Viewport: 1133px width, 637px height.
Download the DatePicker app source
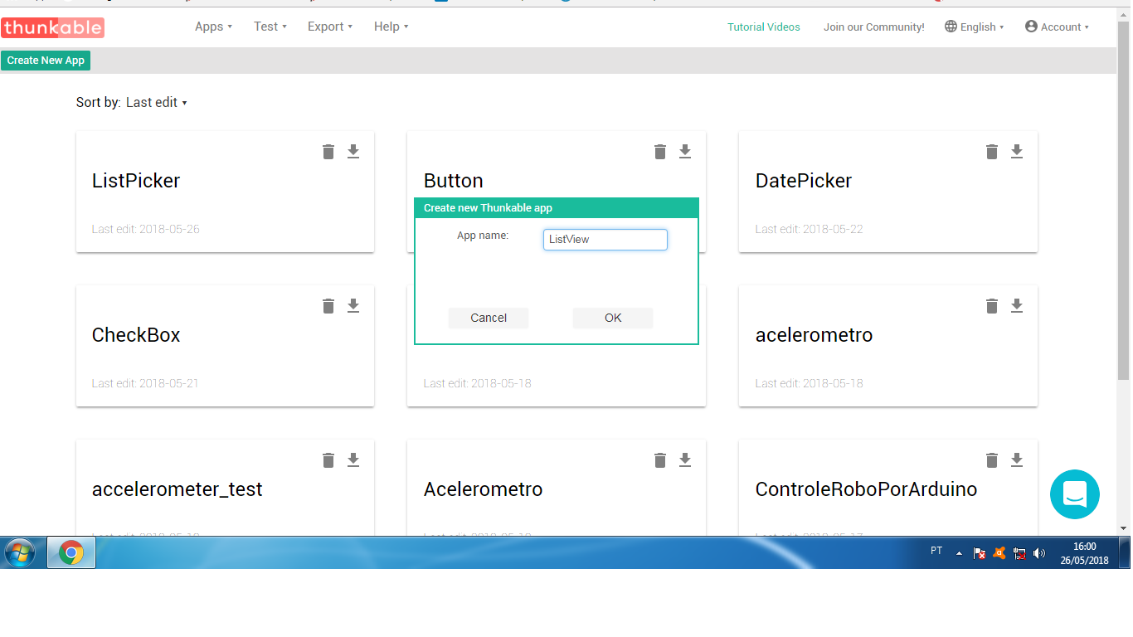coord(1016,151)
